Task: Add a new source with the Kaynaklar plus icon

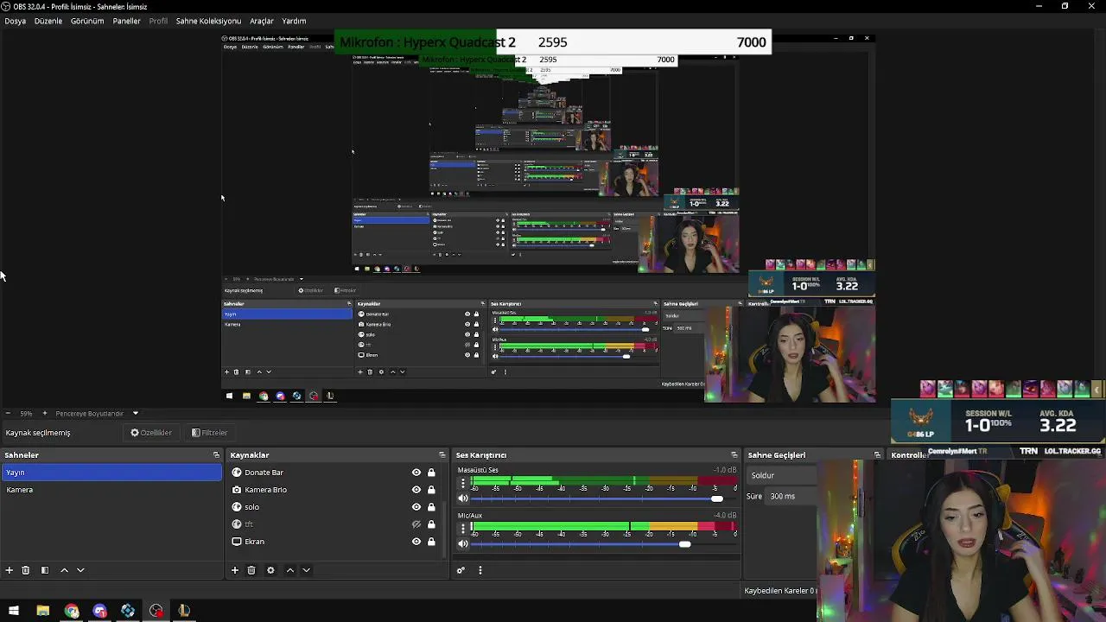Action: click(x=234, y=570)
